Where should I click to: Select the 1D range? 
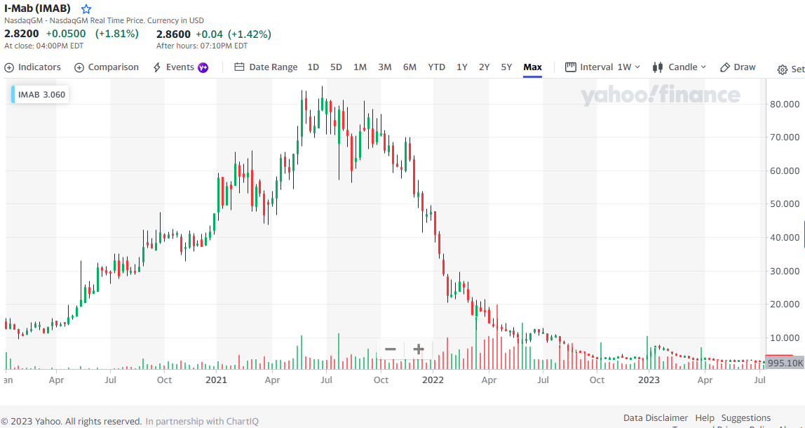pyautogui.click(x=313, y=67)
